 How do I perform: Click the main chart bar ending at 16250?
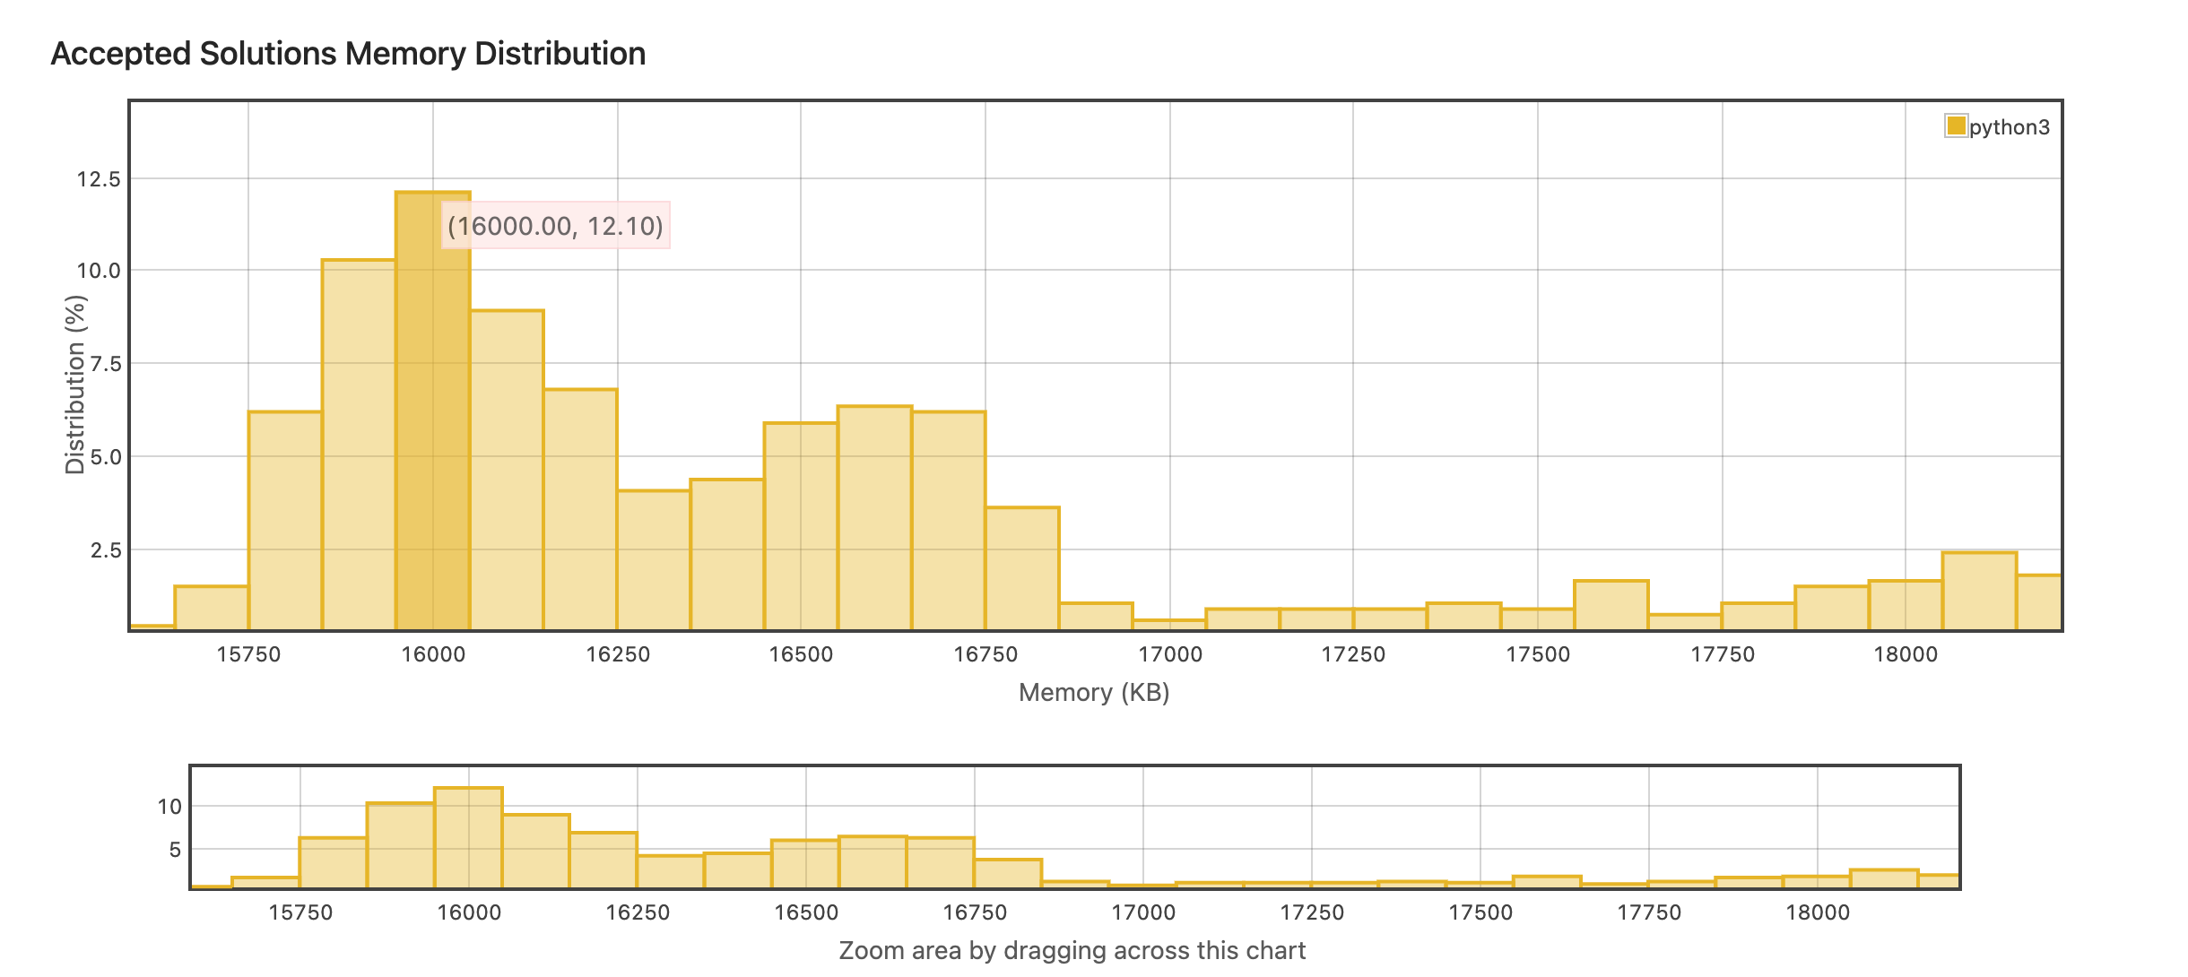tap(580, 511)
